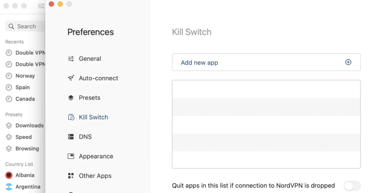Select the Browsing preset
The width and height of the screenshot is (382, 193).
27,149
